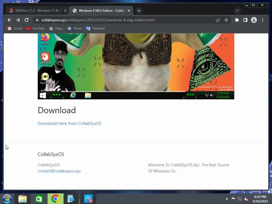
Task: Open the Translate bookmark
Action: tap(96, 28)
